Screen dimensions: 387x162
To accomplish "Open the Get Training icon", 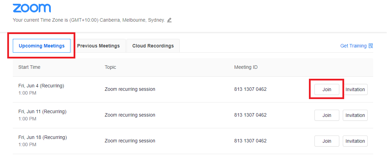I will (371, 46).
